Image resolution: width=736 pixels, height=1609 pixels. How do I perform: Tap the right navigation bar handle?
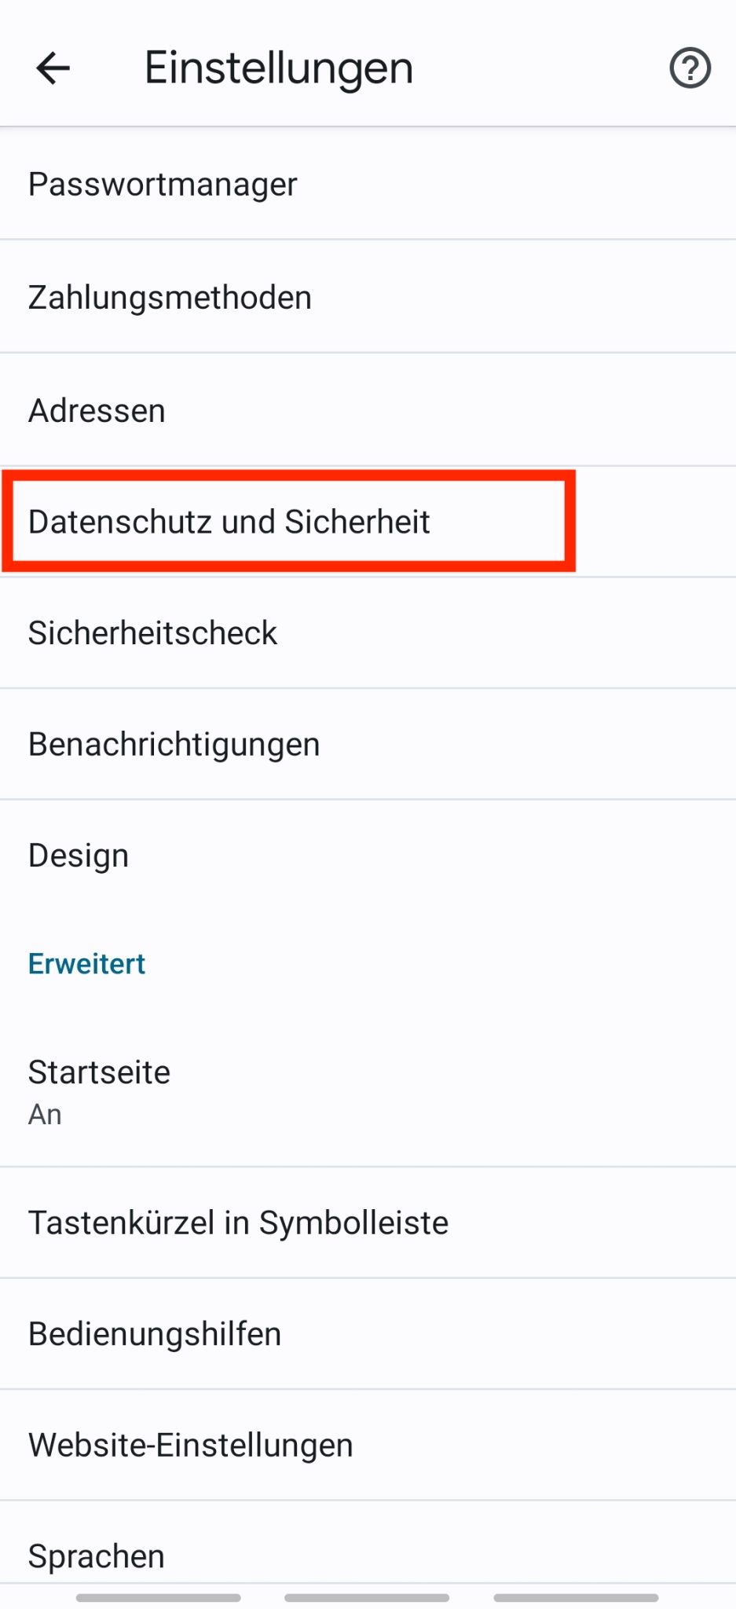click(578, 1597)
